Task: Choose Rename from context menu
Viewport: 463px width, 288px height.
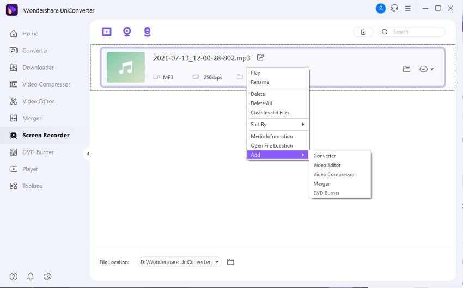Action: tap(278, 82)
